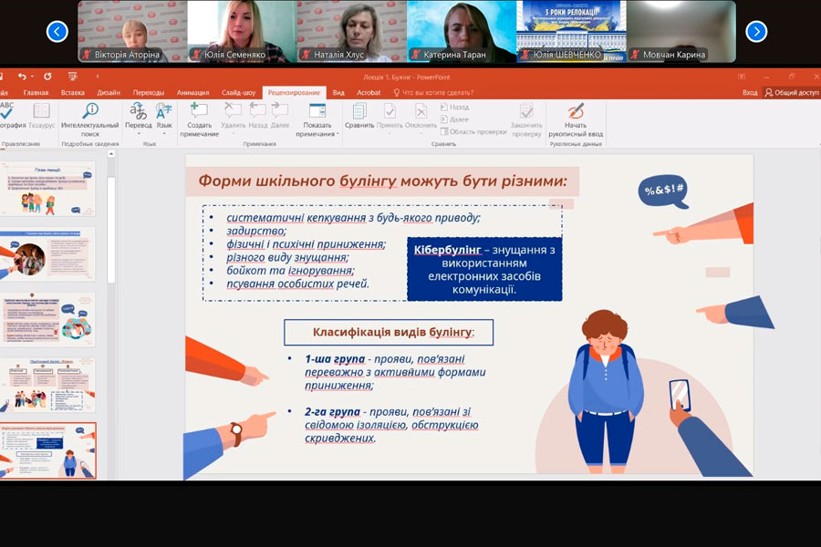
Task: Click the Язык icon
Action: [x=164, y=111]
